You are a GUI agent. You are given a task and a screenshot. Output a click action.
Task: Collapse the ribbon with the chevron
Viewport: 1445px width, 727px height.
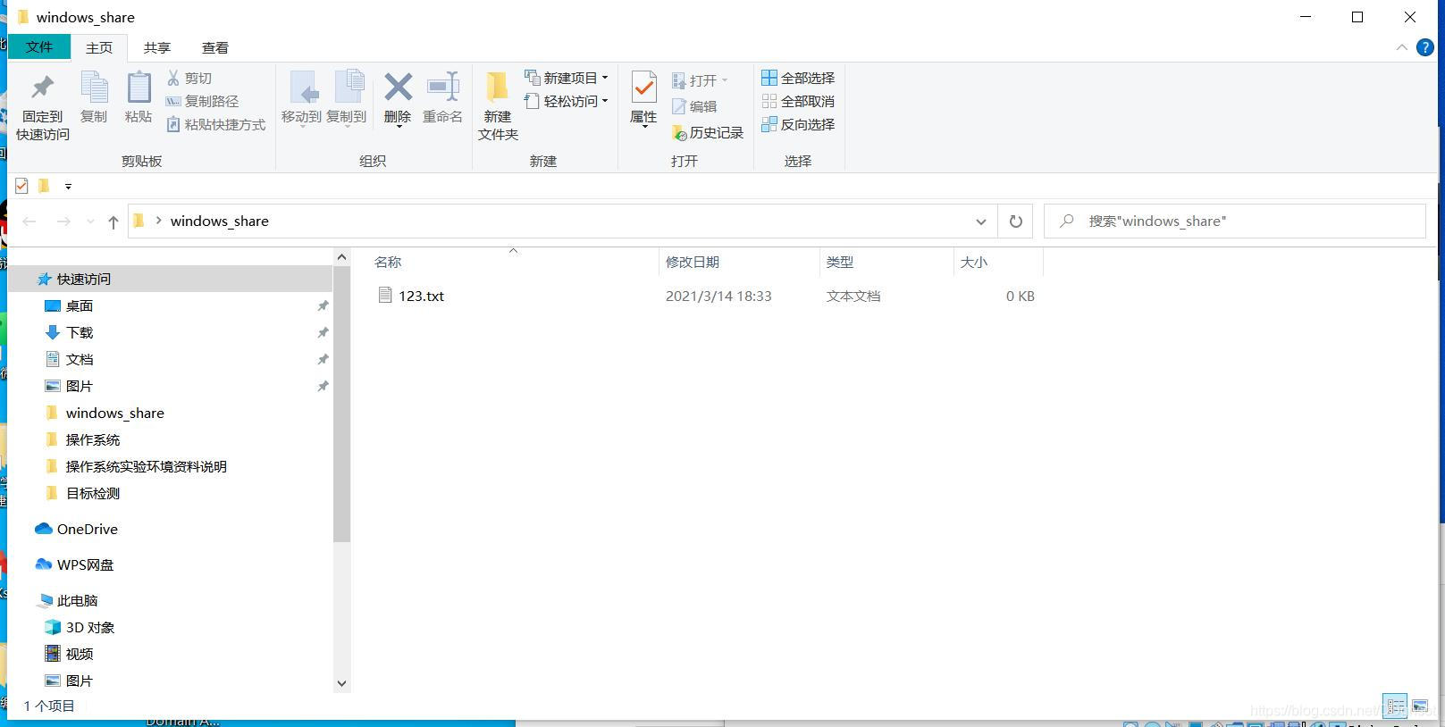point(1401,47)
